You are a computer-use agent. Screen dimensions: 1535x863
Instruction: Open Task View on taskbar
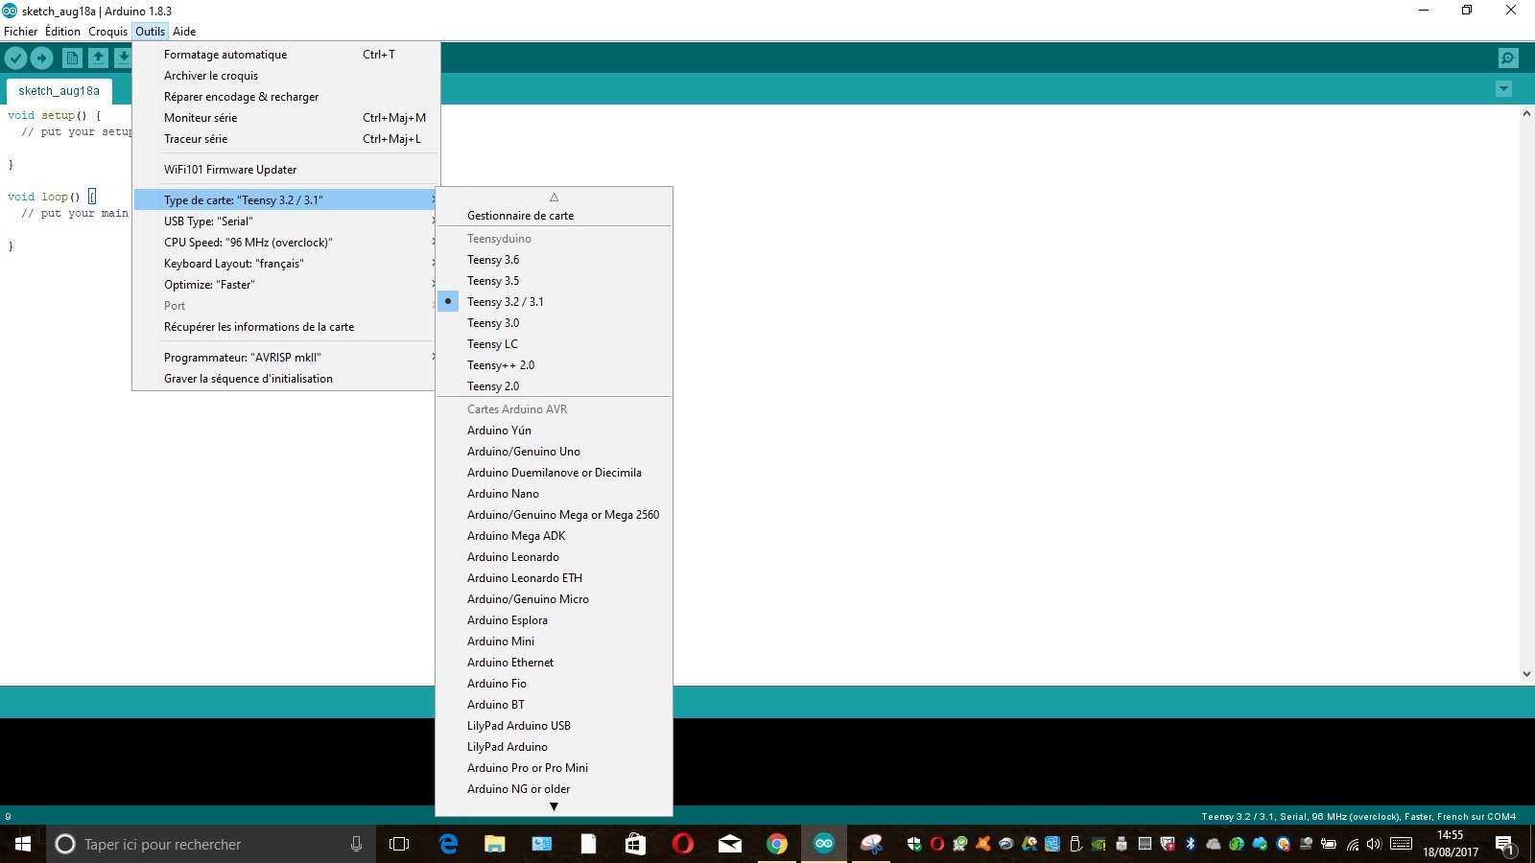pyautogui.click(x=399, y=844)
